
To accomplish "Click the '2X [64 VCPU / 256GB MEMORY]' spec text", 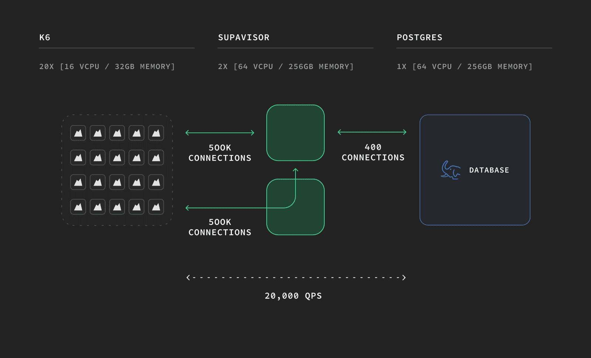I will 286,67.
